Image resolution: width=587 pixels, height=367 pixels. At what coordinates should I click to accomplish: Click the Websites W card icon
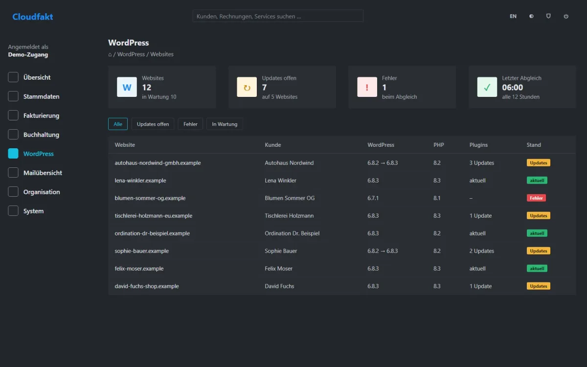click(127, 87)
